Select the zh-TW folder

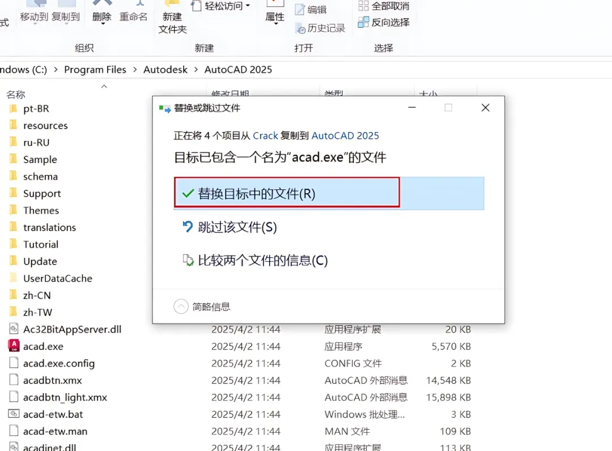pyautogui.click(x=37, y=312)
